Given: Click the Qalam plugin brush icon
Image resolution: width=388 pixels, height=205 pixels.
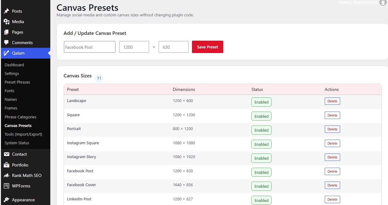Looking at the screenshot, I should [6, 53].
